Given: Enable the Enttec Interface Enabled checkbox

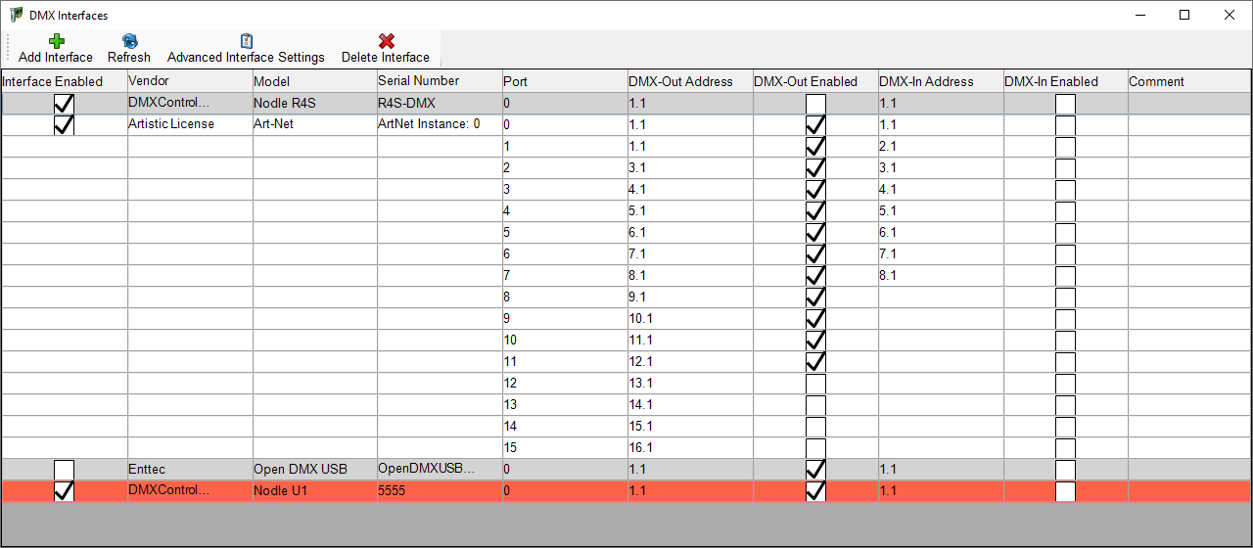Looking at the screenshot, I should 64,470.
